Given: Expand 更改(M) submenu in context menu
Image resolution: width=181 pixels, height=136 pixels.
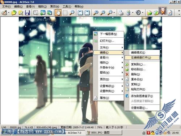Looking at the screenshot, I should [x=109, y=79].
